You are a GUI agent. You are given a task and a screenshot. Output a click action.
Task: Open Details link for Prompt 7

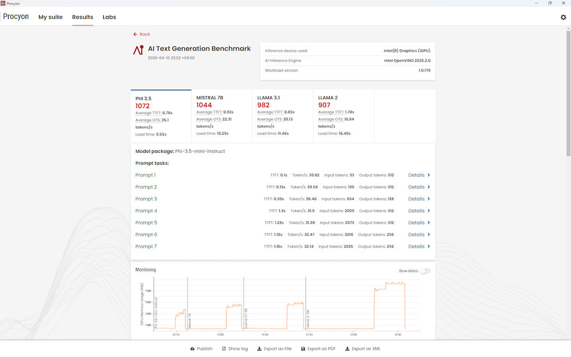416,247
